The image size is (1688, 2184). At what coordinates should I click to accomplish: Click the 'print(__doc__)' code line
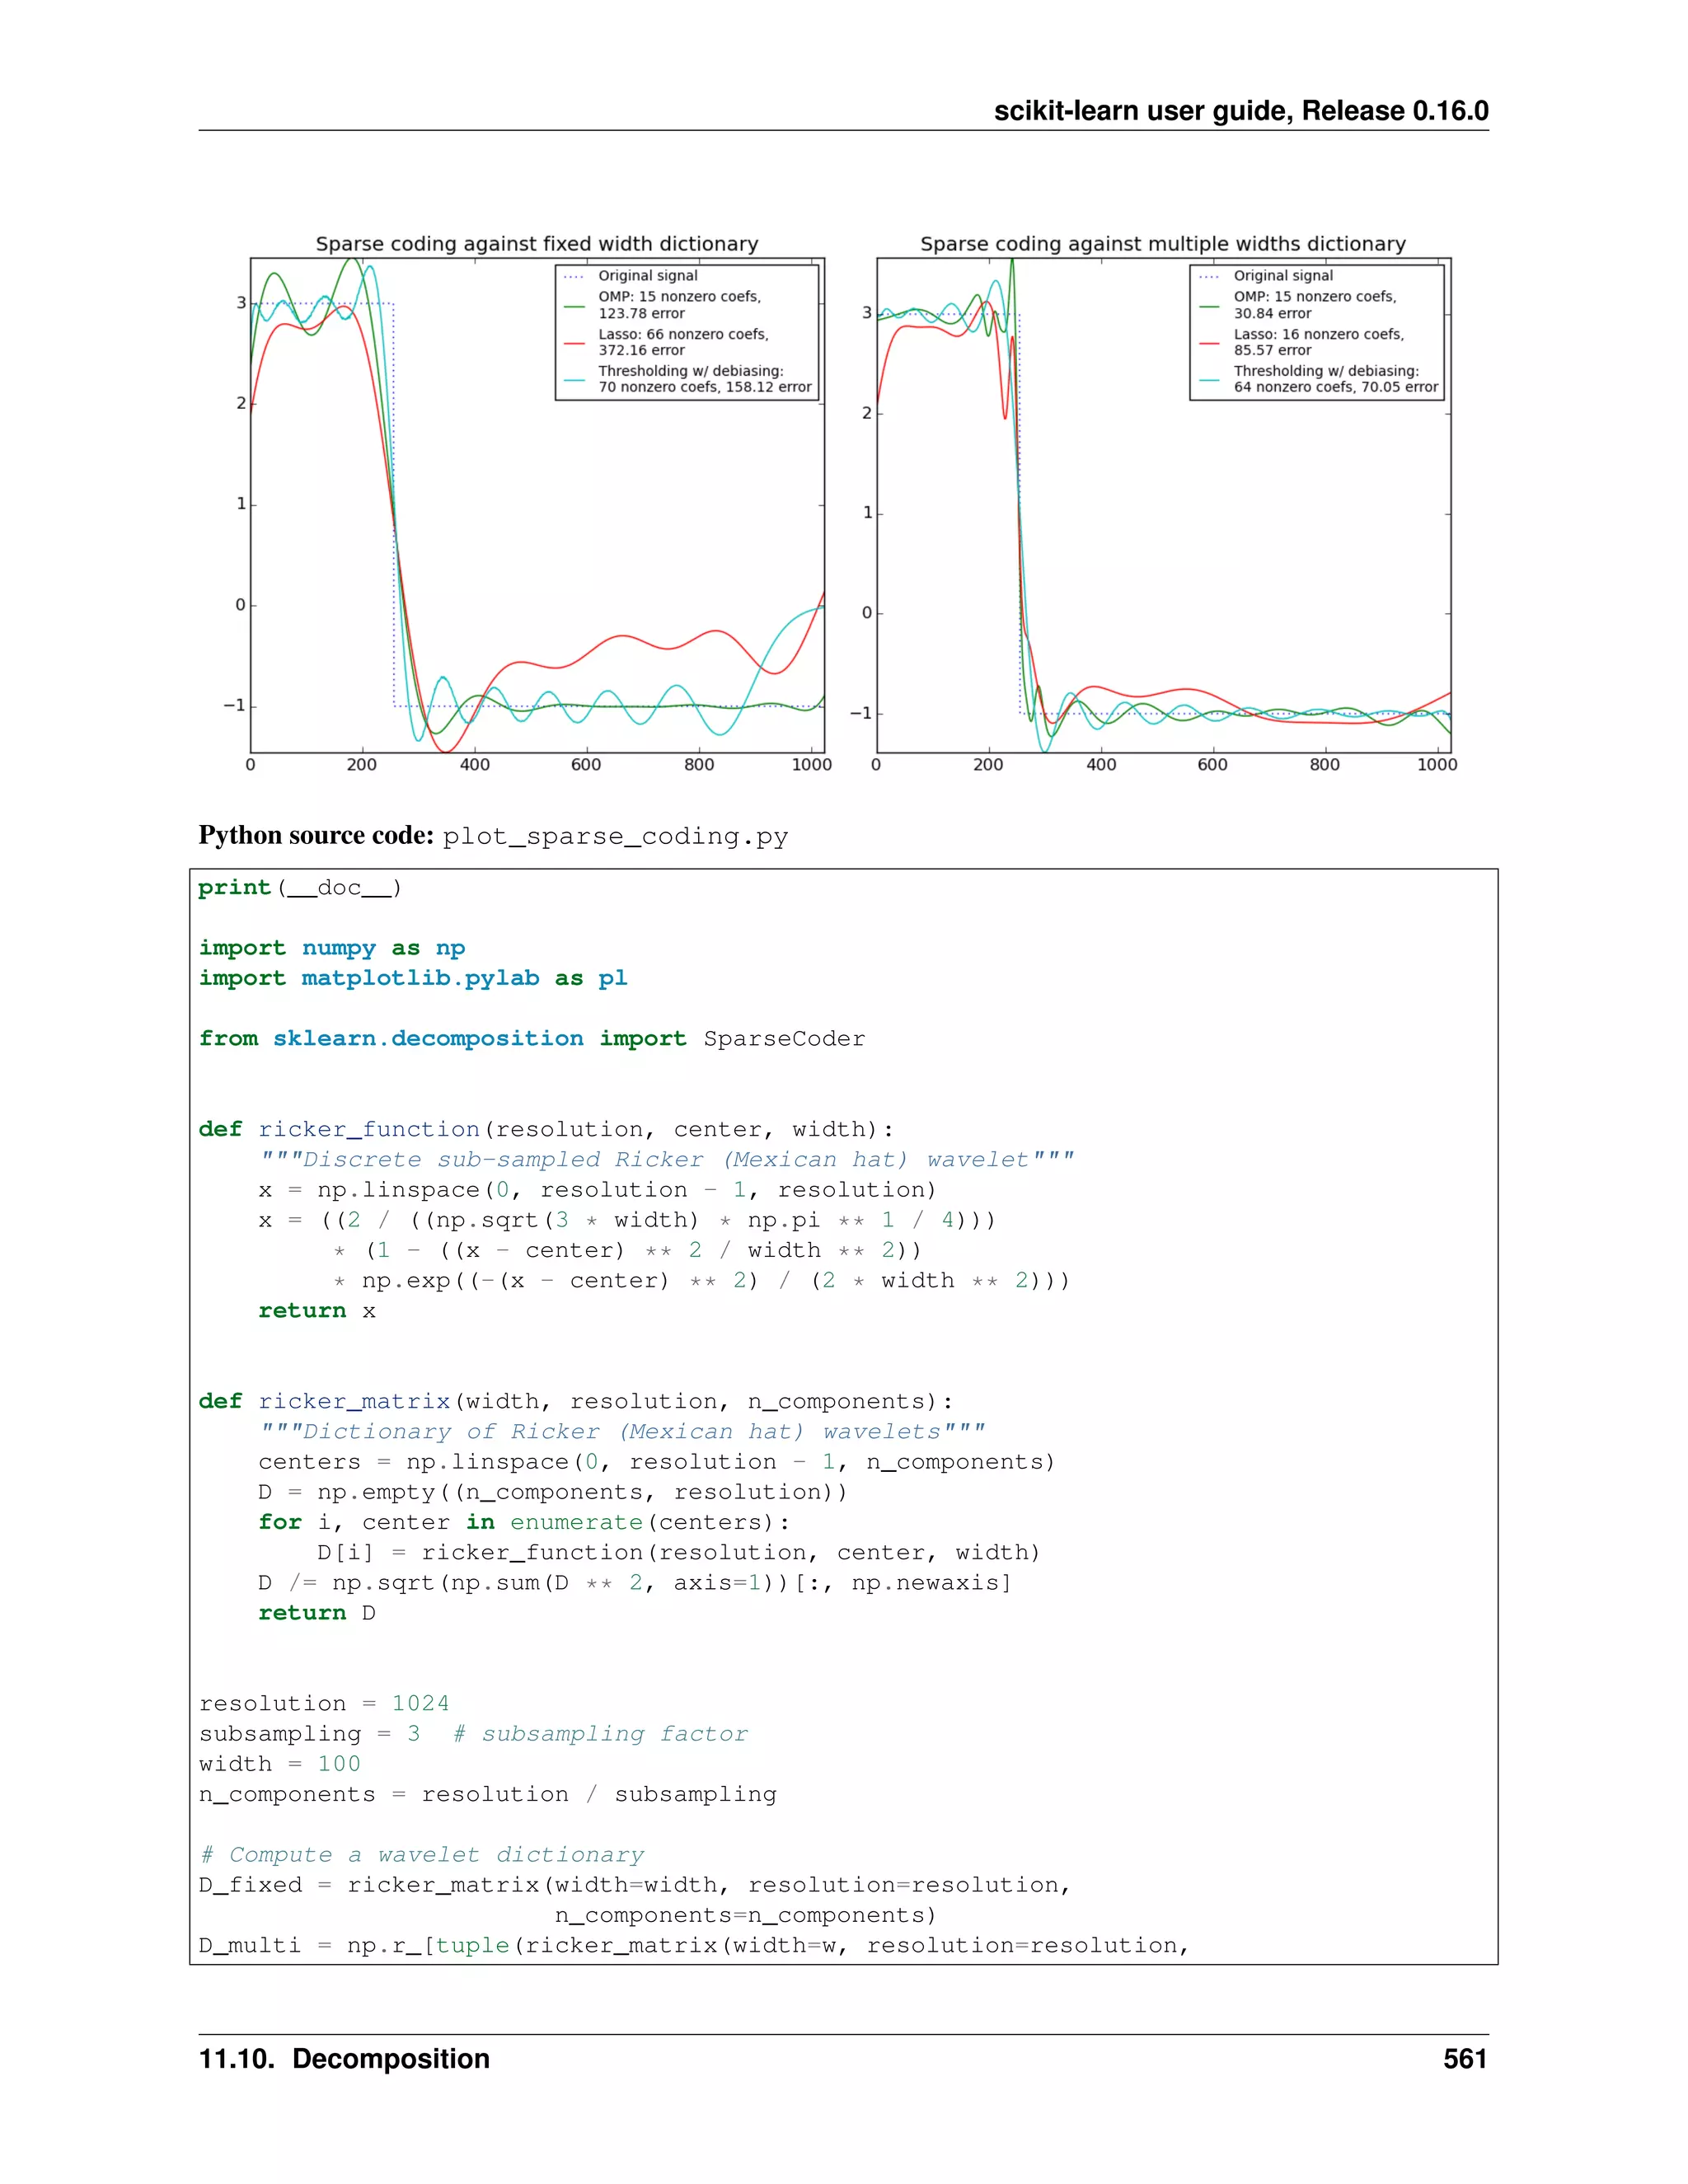coord(300,888)
